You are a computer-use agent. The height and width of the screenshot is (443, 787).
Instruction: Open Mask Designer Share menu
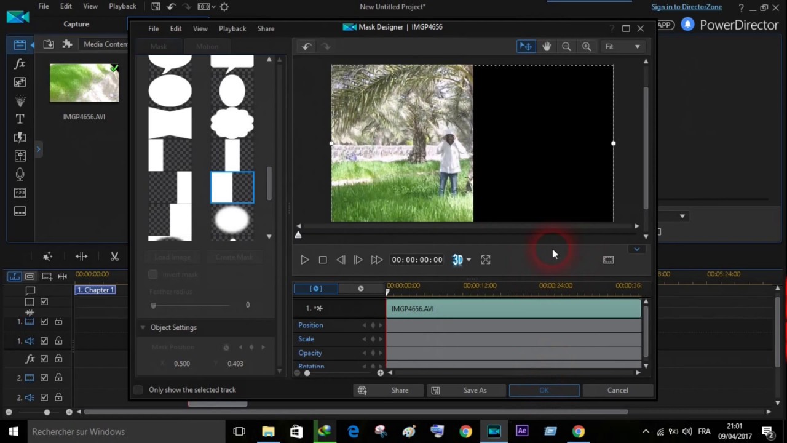266,28
